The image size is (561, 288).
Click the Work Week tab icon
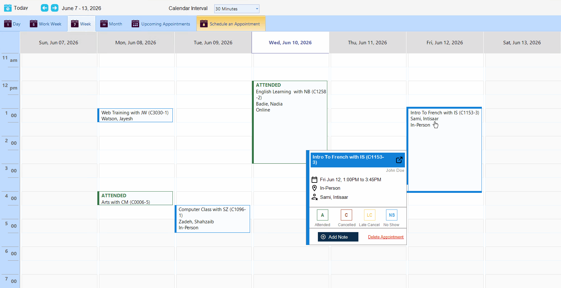click(x=34, y=24)
